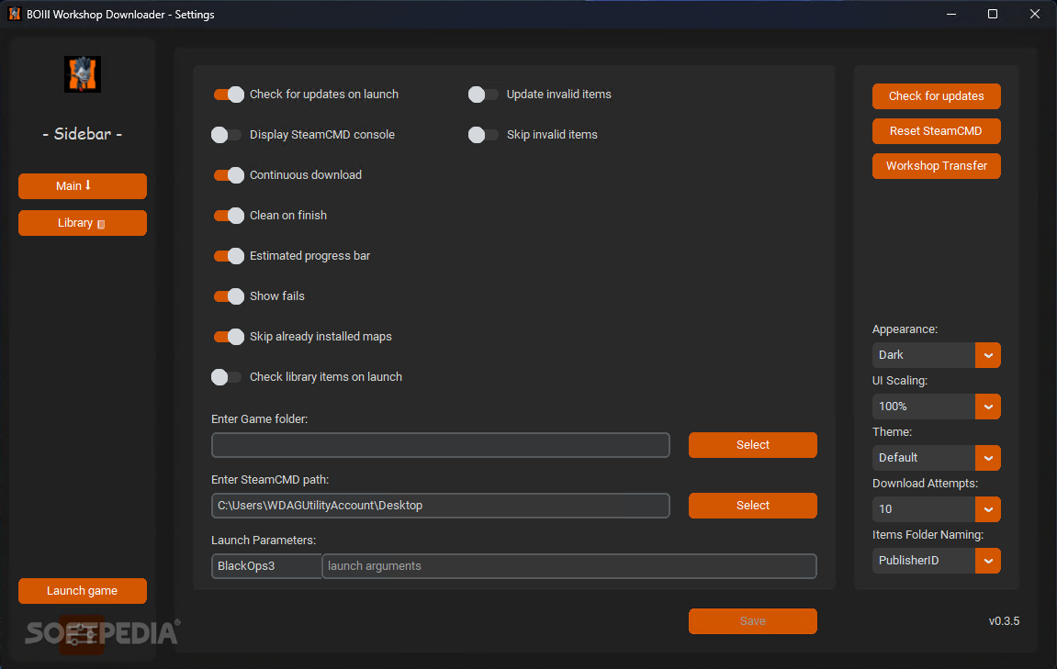Click the BOIII logo image in the sidebar
Image resolution: width=1057 pixels, height=669 pixels.
click(83, 74)
